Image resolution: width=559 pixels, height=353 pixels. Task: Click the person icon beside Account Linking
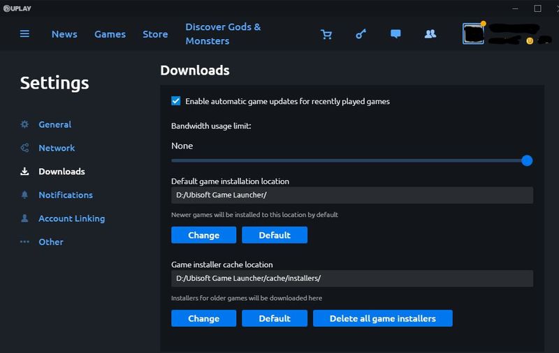point(24,218)
